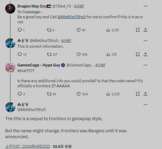Open more options on GamesCage tweet
Screen dimensions: 162x149
pos(145,65)
